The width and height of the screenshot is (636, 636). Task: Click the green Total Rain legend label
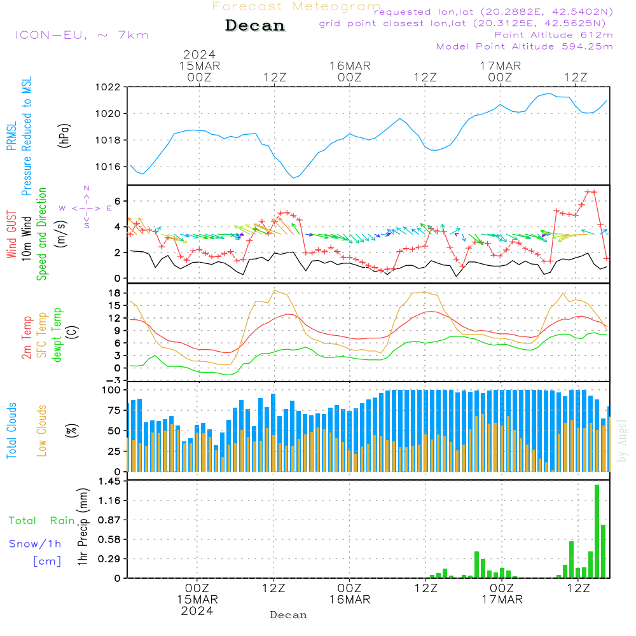tap(41, 521)
